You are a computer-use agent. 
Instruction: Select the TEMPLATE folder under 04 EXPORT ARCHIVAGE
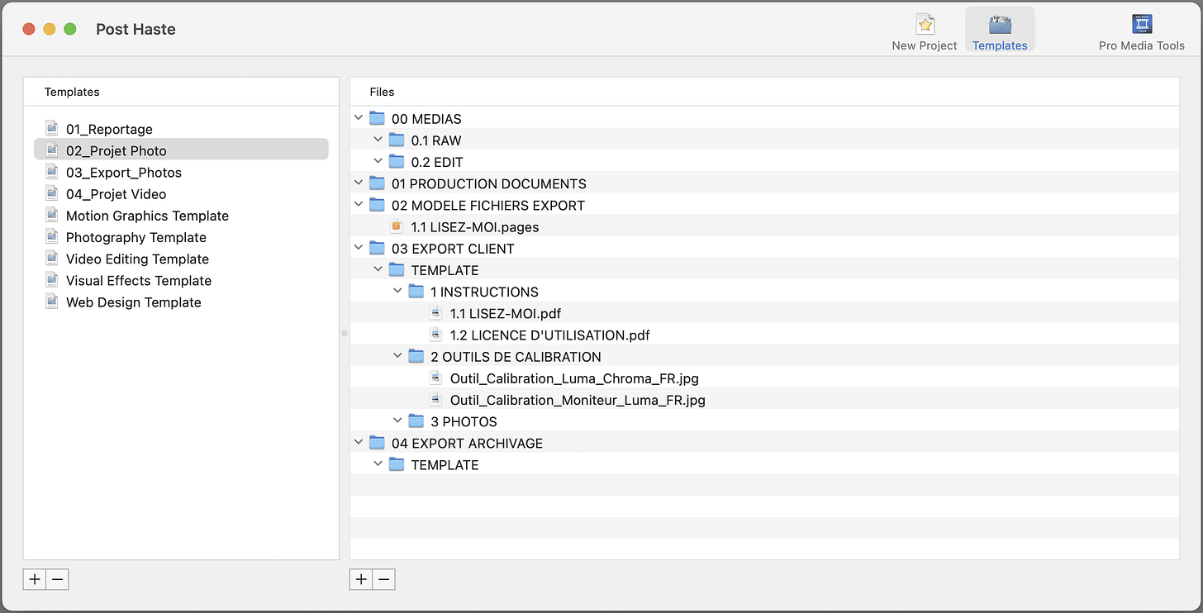(445, 464)
